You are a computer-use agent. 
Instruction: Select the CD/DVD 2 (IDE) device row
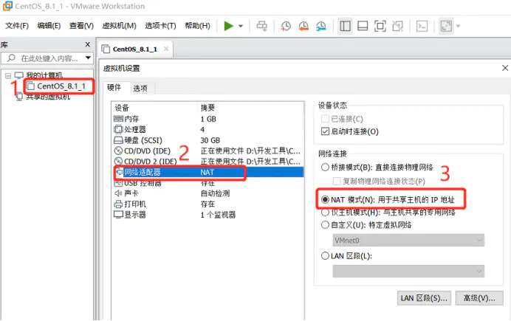[208, 162]
